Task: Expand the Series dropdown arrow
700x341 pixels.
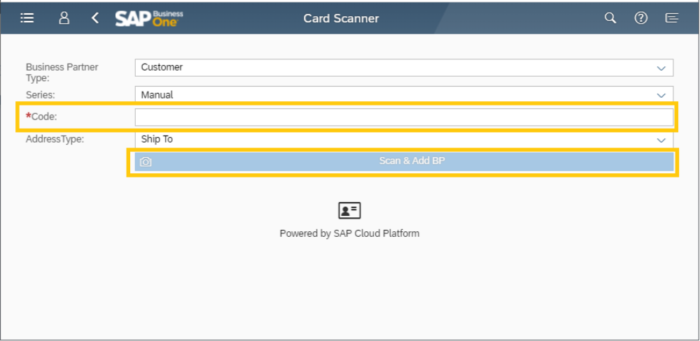Action: [661, 96]
